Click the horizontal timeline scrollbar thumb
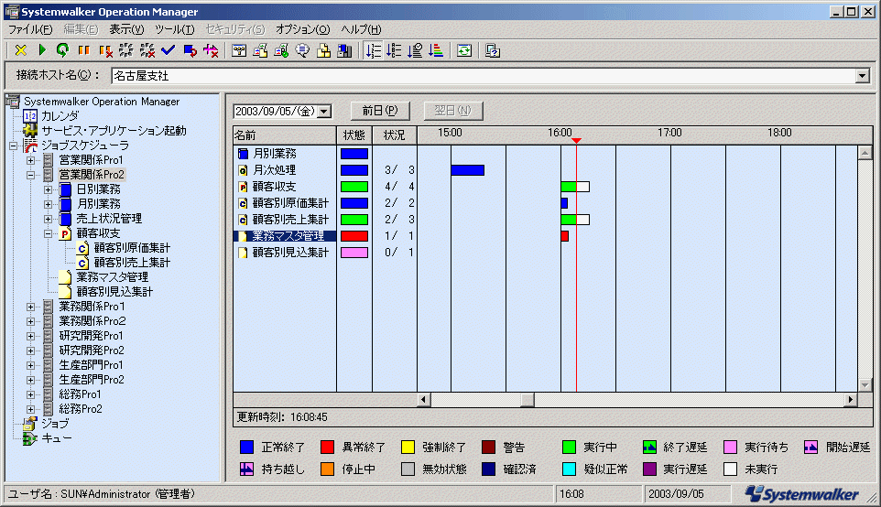The width and height of the screenshot is (881, 507). (528, 399)
